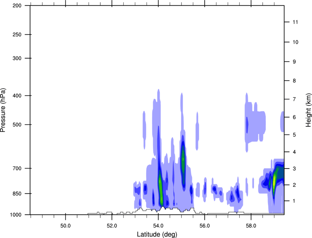Click height tick label 5

click(294, 135)
